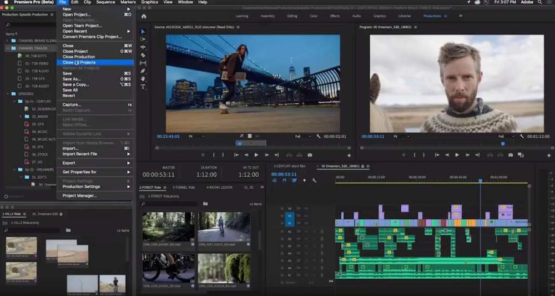Step back one frame in Source monitor

coord(246,155)
